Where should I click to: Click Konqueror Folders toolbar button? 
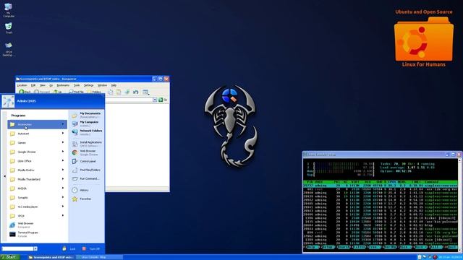[94, 92]
